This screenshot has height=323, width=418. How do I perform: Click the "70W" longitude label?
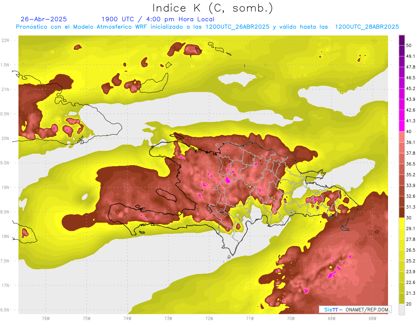click(291, 318)
